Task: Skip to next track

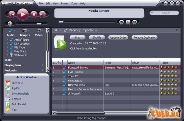Action: (42, 14)
